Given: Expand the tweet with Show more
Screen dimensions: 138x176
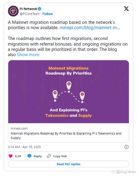Looking at the screenshot, I should point(28,55).
